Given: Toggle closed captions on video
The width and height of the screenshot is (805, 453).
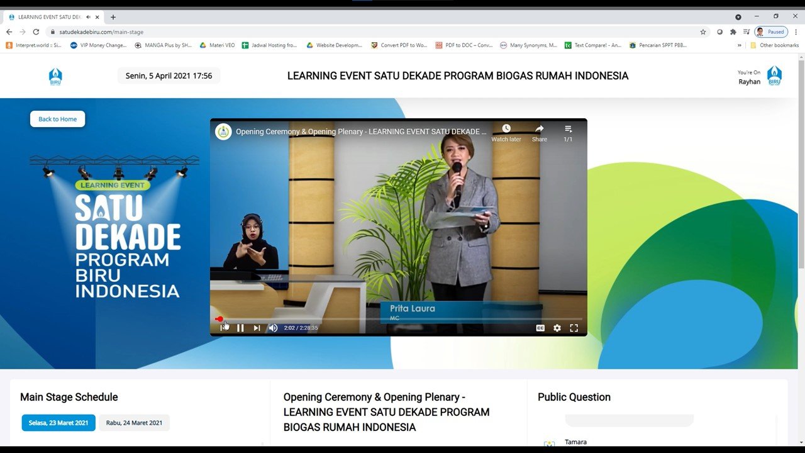Looking at the screenshot, I should pos(540,328).
